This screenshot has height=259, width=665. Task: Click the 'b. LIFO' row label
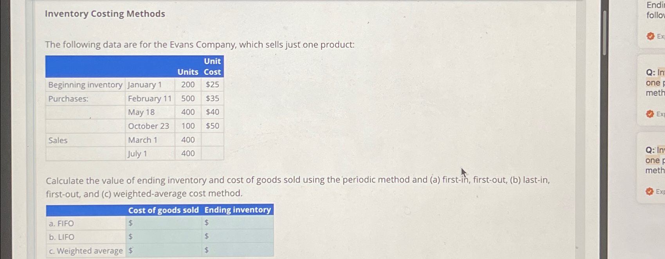[61, 237]
